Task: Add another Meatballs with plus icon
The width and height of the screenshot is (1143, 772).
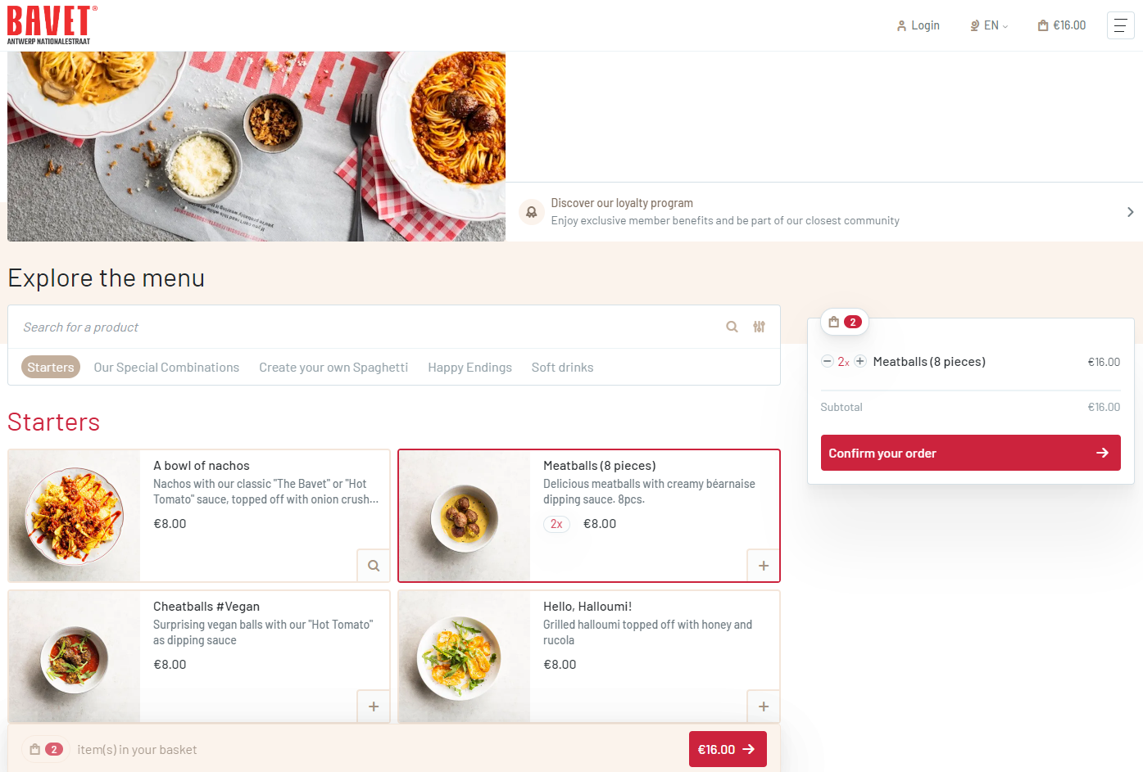Action: pos(764,566)
